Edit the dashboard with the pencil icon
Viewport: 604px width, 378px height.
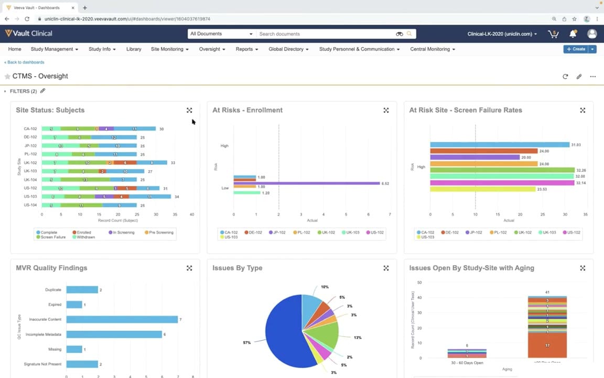tap(579, 76)
